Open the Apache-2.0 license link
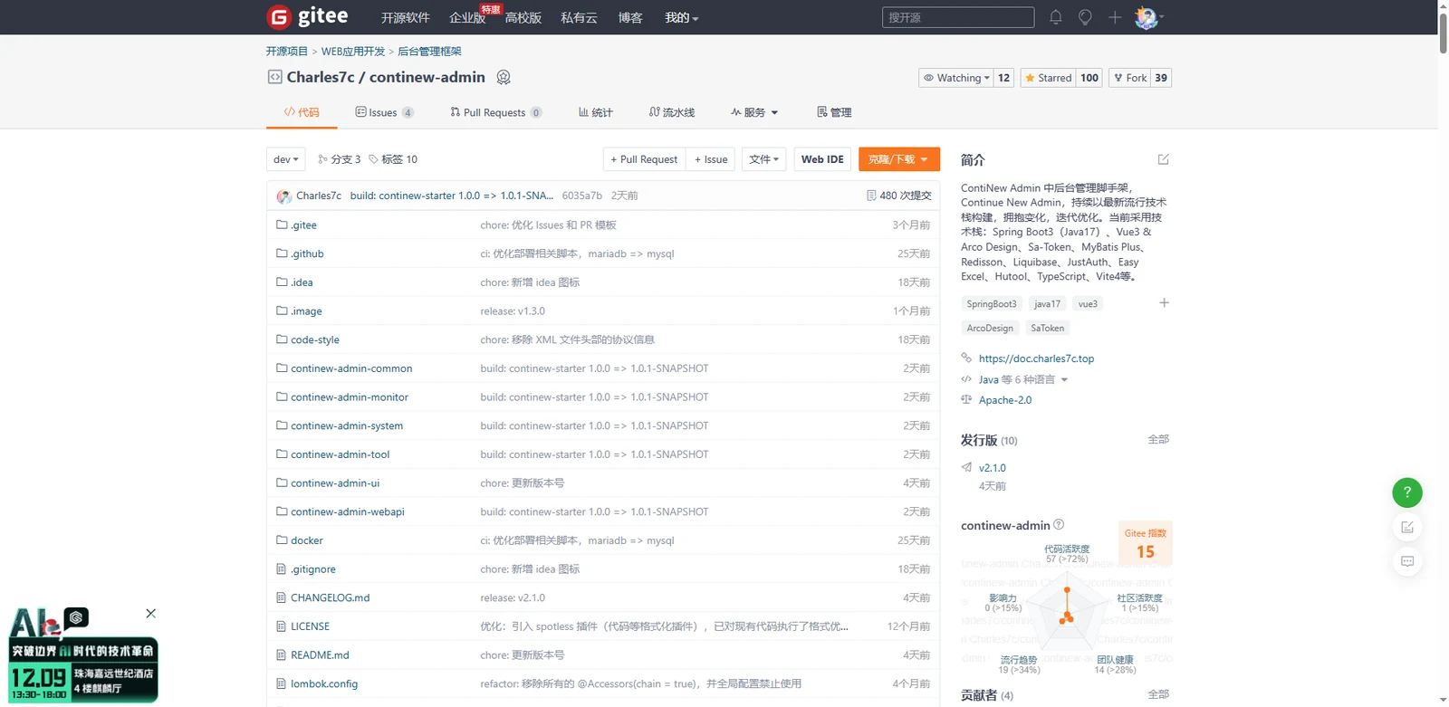Viewport: 1449px width, 707px height. [x=1005, y=400]
